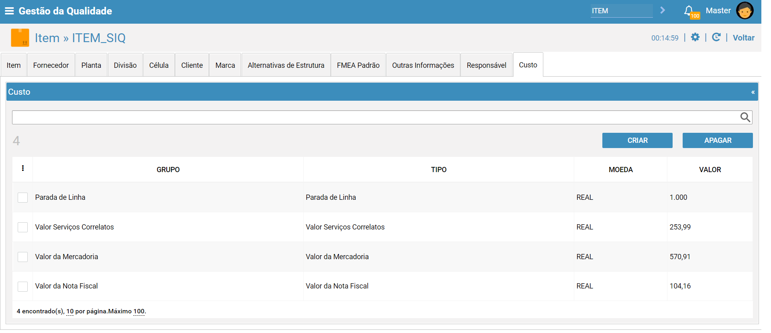Screen dimensions: 771x333
Task: Switch to the Fornecedor tab
Action: [51, 65]
